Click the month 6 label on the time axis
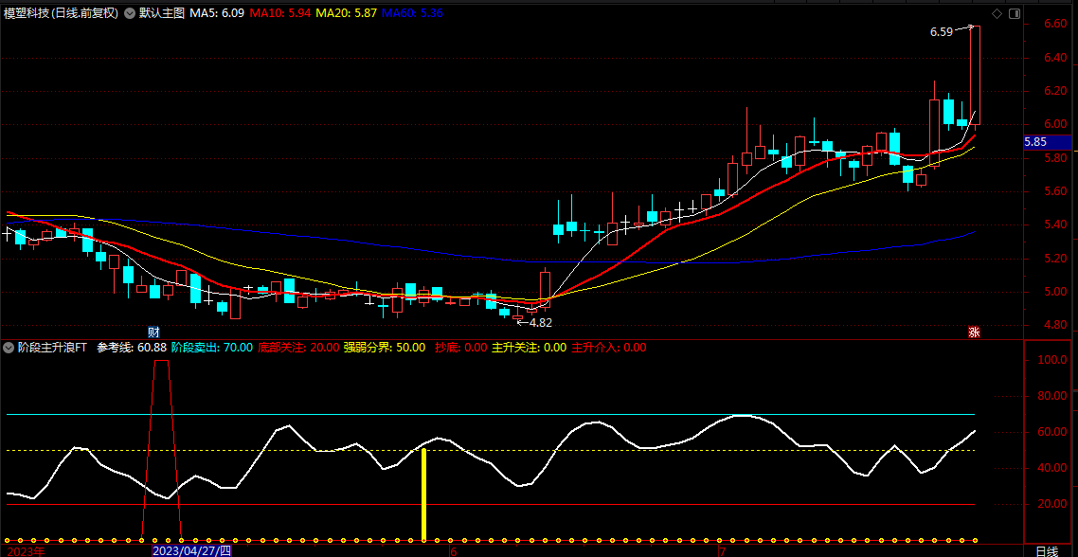 click(x=453, y=550)
